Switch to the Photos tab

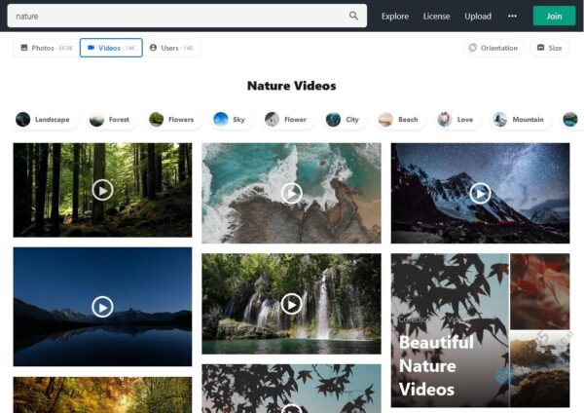pos(46,48)
